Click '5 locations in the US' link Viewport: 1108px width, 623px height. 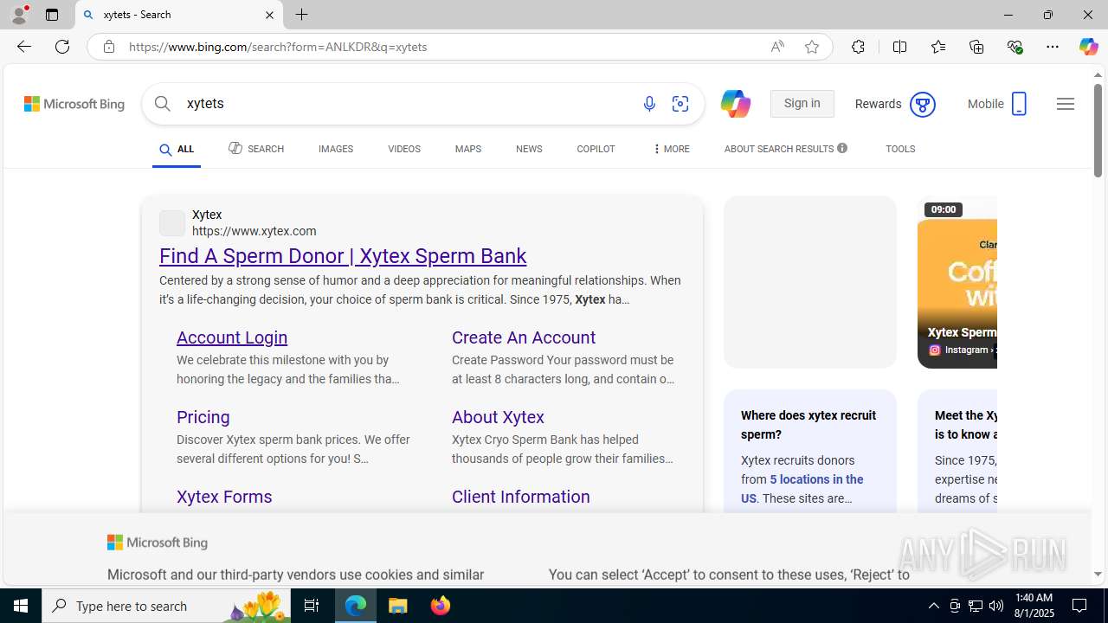(802, 489)
